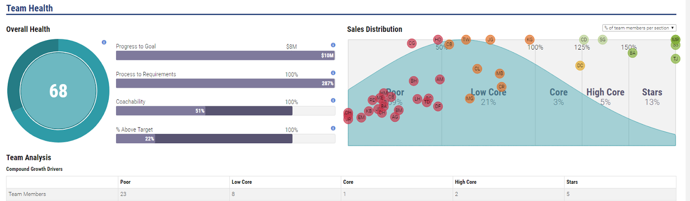Screen dimensions: 690x201
Task: Select the Stars 13% section label
Action: point(652,97)
